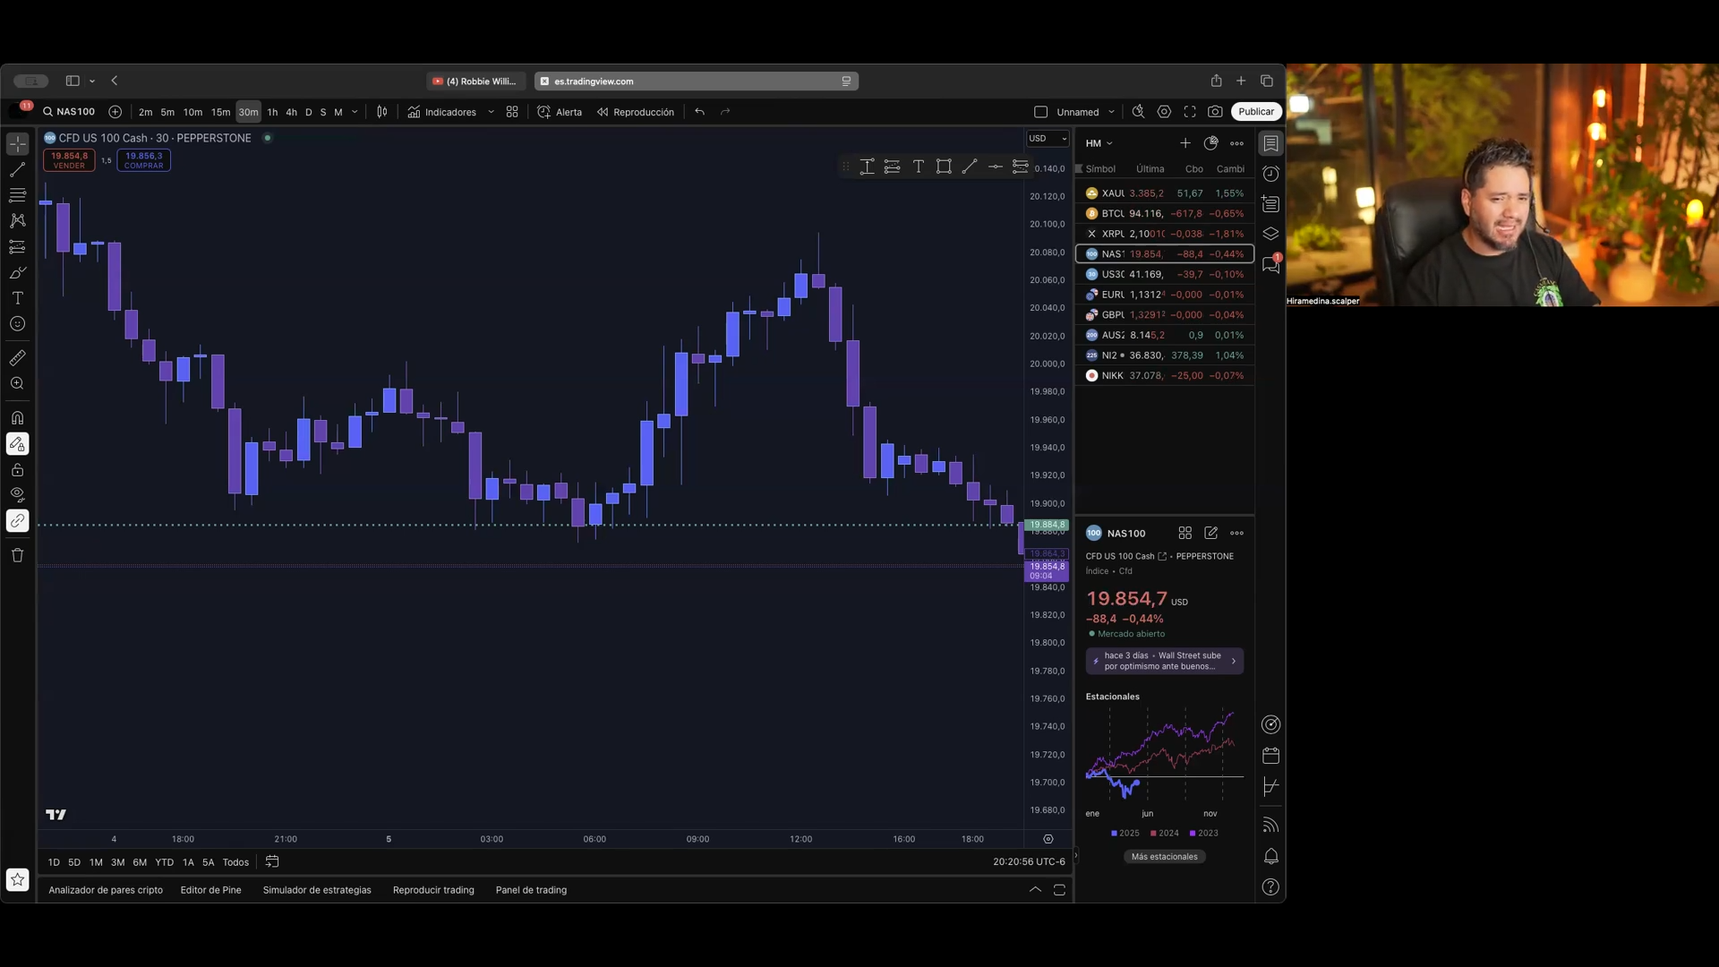
Task: Open the economic calendar icon
Action: [x=1270, y=756]
